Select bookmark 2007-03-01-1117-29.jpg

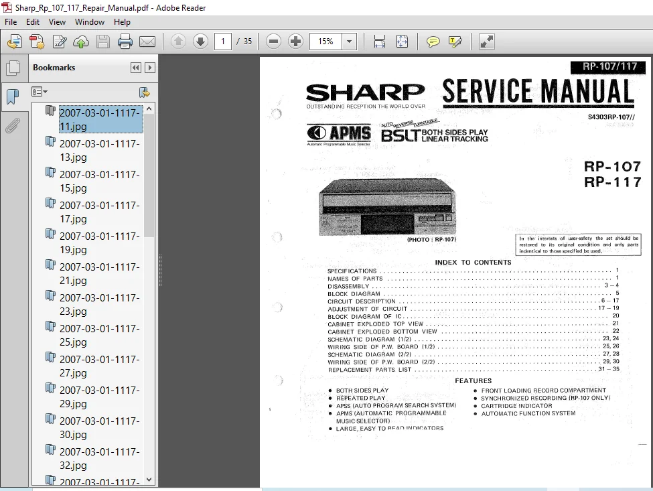tap(100, 397)
